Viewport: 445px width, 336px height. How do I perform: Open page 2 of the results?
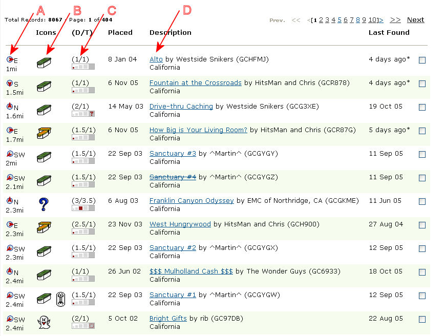tap(321, 20)
